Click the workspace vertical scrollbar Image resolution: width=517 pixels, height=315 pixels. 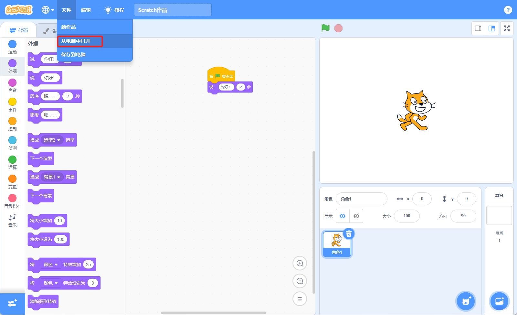pyautogui.click(x=313, y=222)
